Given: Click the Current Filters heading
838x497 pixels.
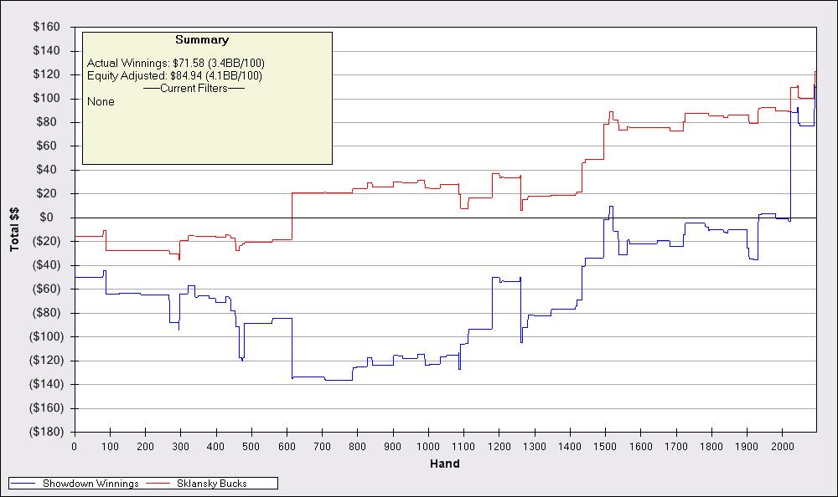Looking at the screenshot, I should pos(194,89).
